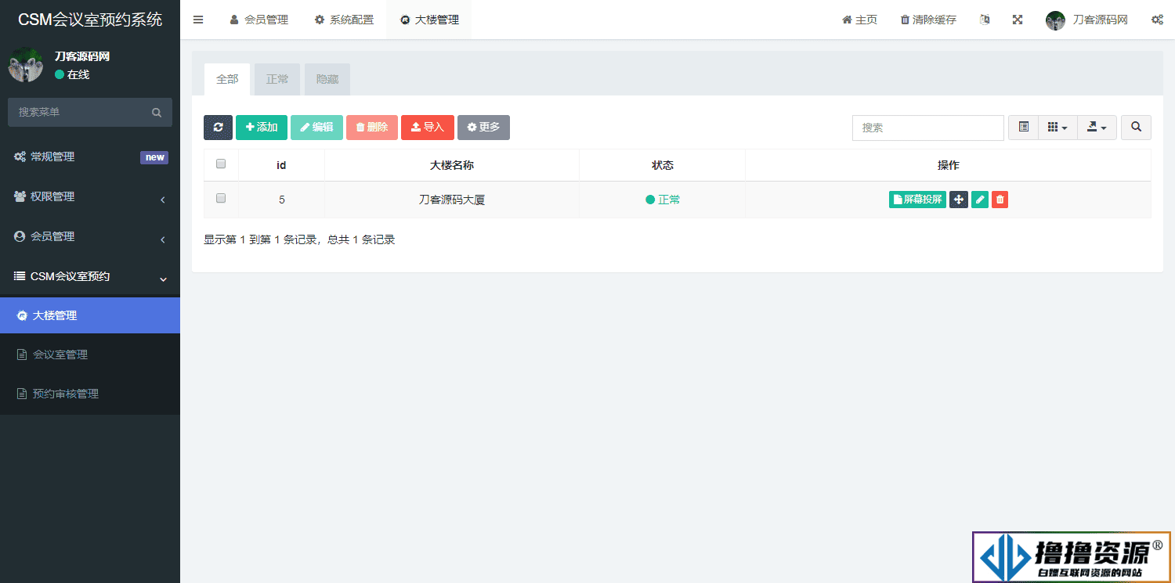
Task: Collapse the CSM会议室预约 sidebar menu
Action: coord(90,276)
